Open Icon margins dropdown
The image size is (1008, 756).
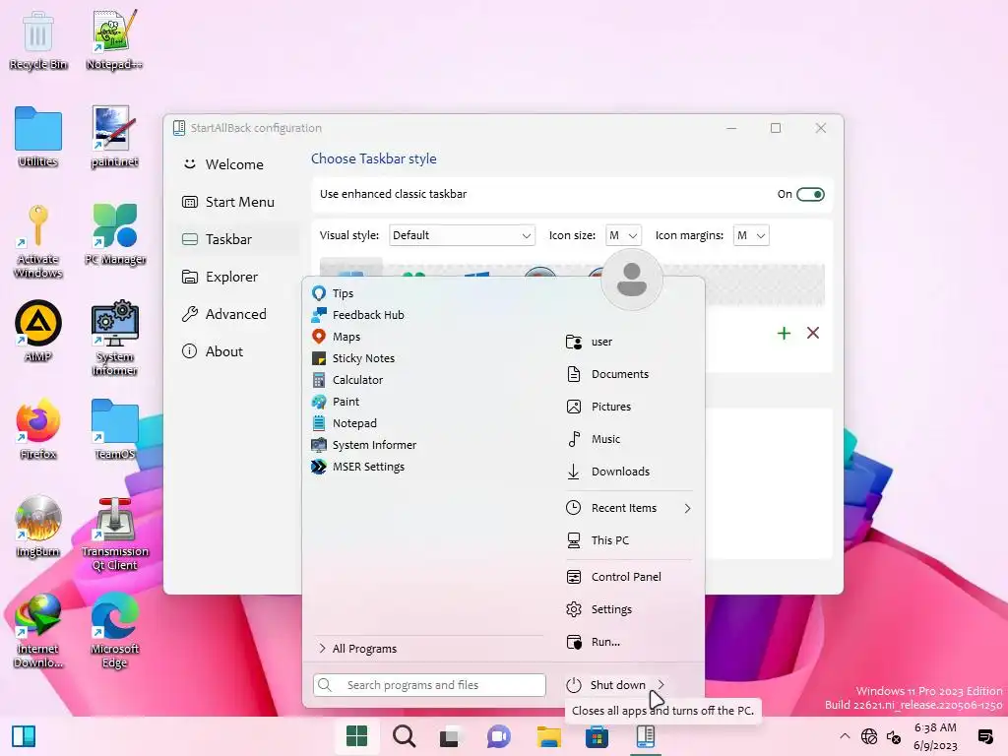[751, 235]
